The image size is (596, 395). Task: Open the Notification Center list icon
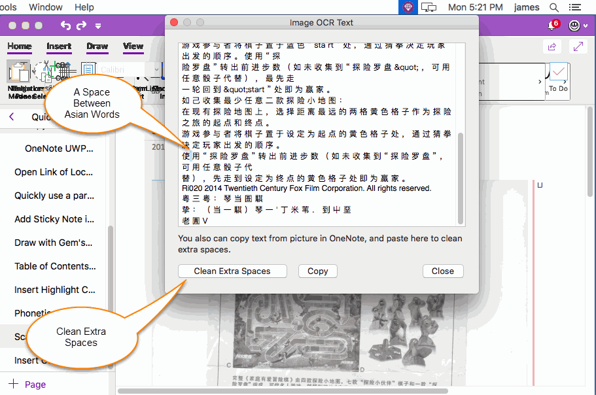point(574,7)
